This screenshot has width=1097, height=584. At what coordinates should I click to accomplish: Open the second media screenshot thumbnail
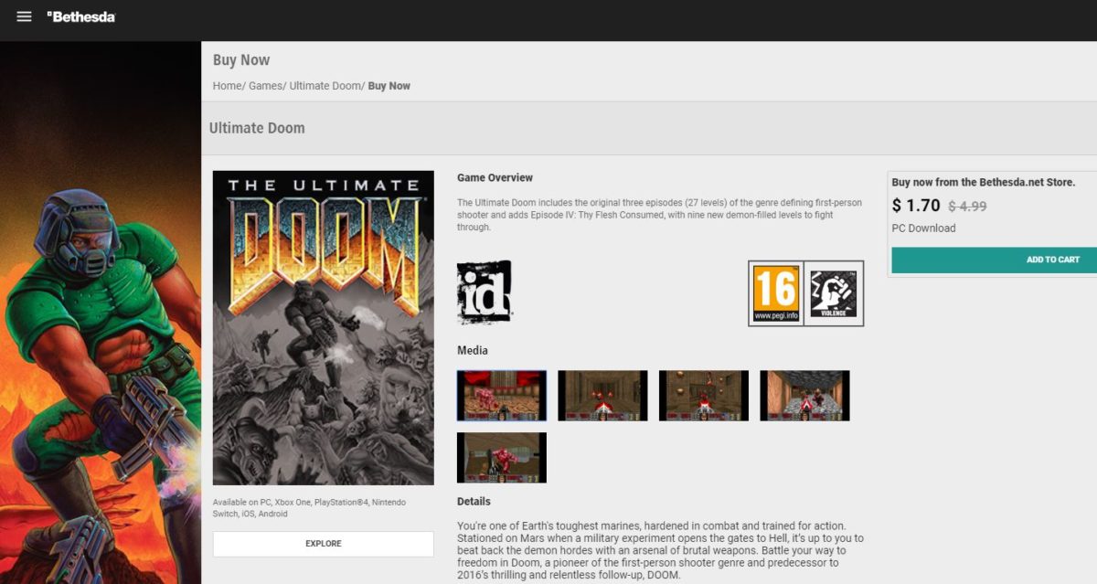[x=602, y=395]
